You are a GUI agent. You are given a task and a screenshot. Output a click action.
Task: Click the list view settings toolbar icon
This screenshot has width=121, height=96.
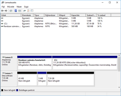(32, 11)
